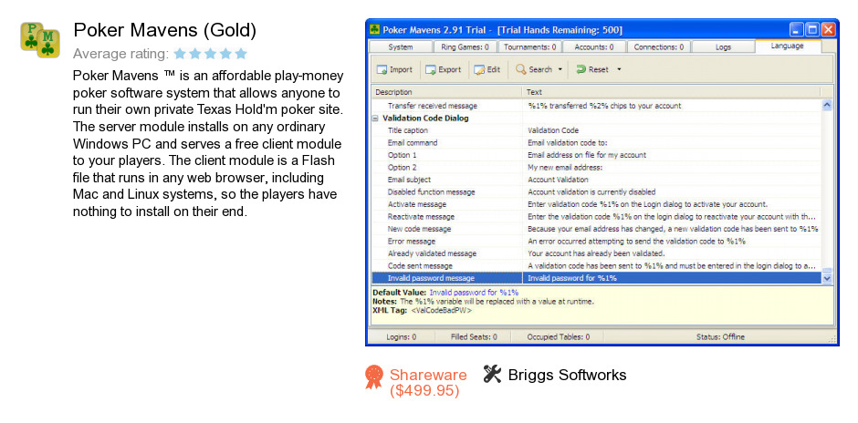Screen dimensions: 858x423
Task: Switch to the Ring Games tab
Action: (466, 47)
